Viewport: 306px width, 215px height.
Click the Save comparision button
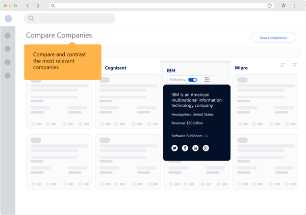coord(273,38)
